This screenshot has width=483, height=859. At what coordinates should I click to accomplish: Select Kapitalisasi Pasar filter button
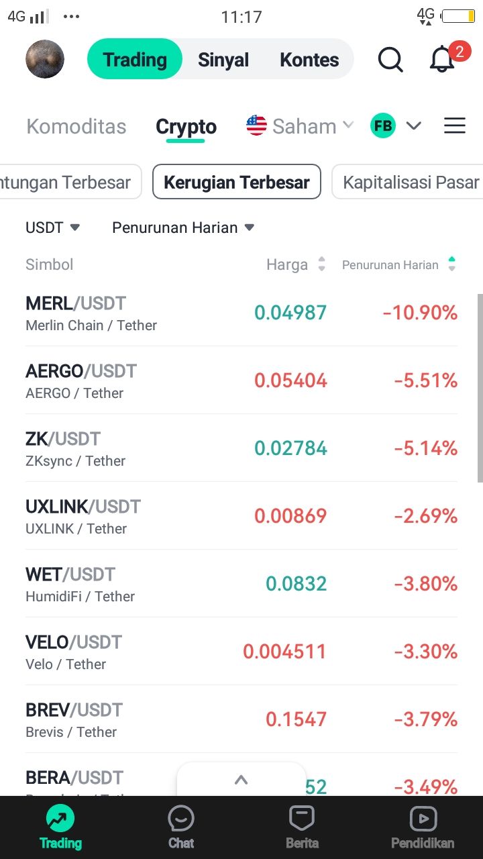(411, 182)
